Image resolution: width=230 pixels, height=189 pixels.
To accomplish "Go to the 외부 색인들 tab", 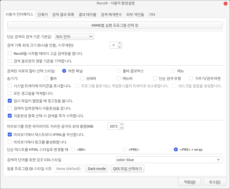I will 135,14.
